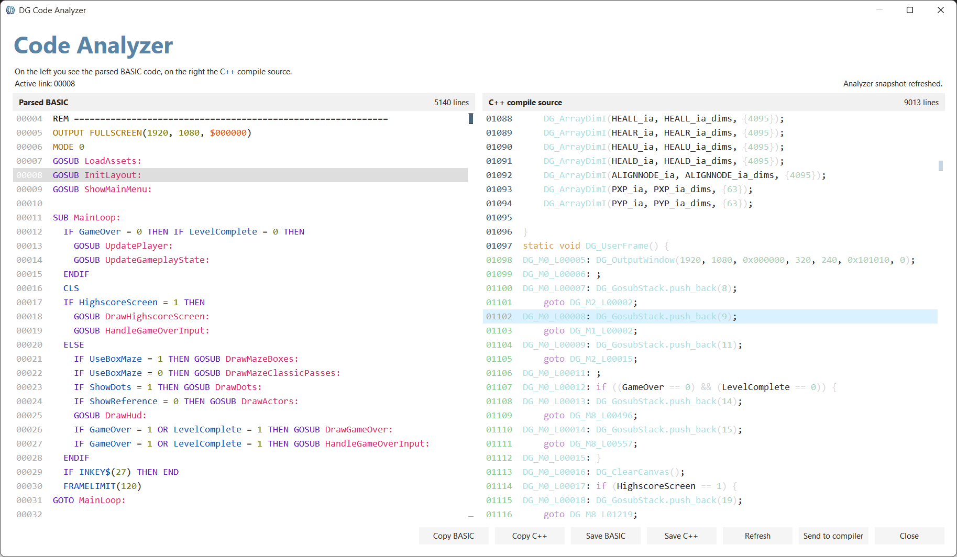Close the window with the title bar X
957x557 pixels.
(x=941, y=10)
